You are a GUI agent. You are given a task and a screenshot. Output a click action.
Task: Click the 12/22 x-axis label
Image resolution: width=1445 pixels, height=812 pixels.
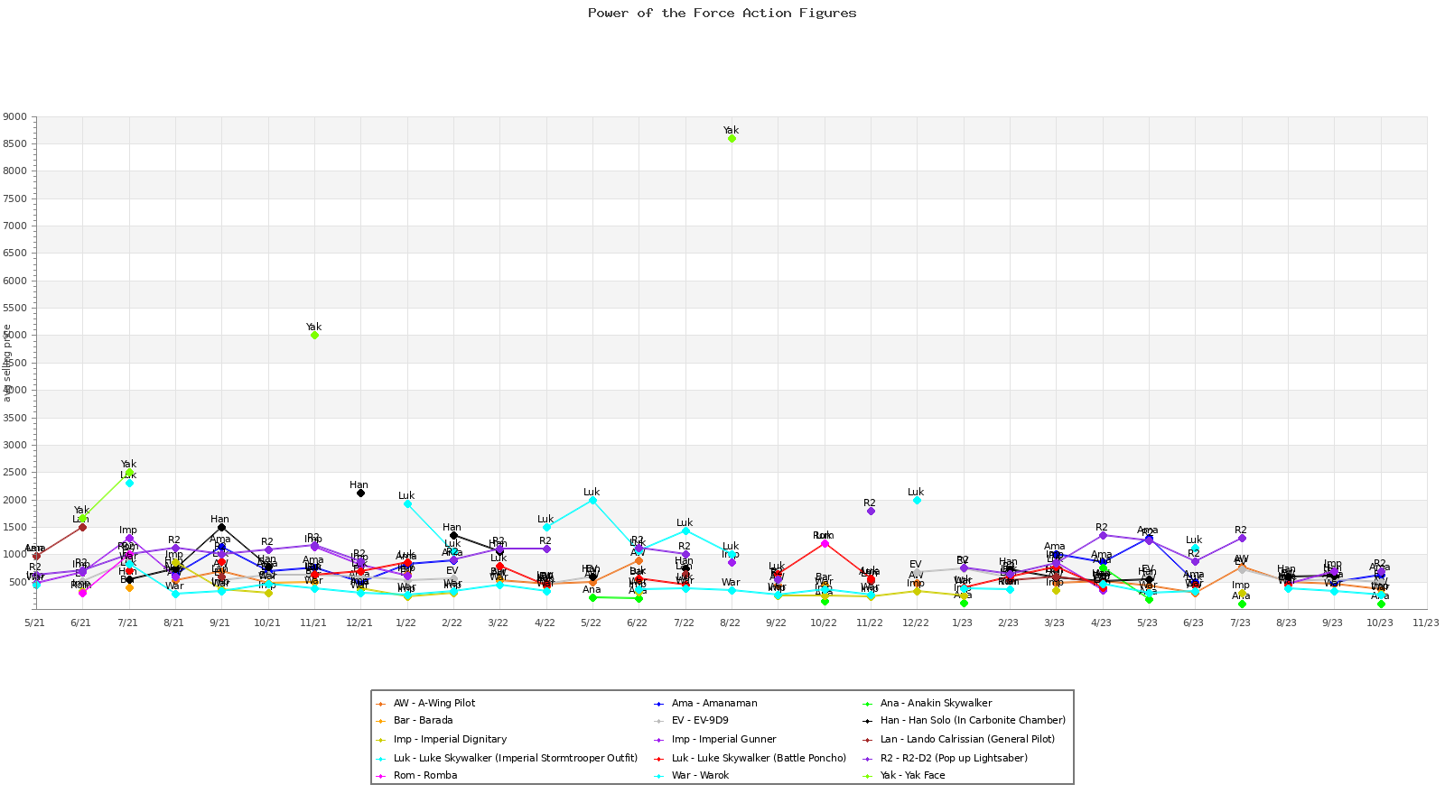pos(916,623)
